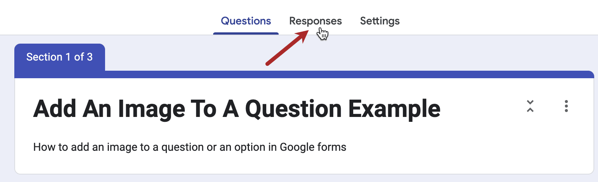Open the Settings tab
This screenshot has height=182, width=598.
click(380, 21)
